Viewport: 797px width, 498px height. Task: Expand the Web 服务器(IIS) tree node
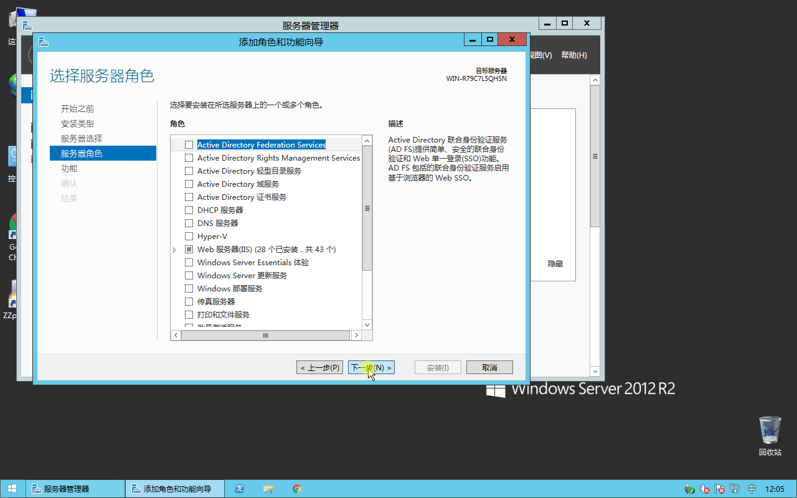(x=175, y=250)
